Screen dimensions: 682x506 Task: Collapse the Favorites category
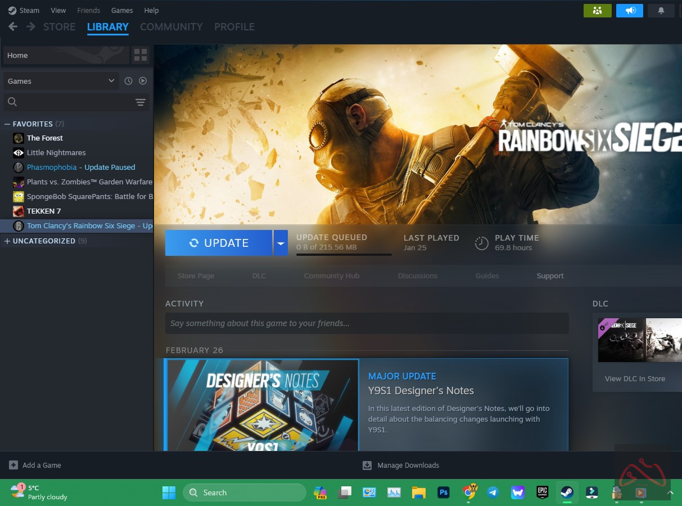tap(7, 124)
